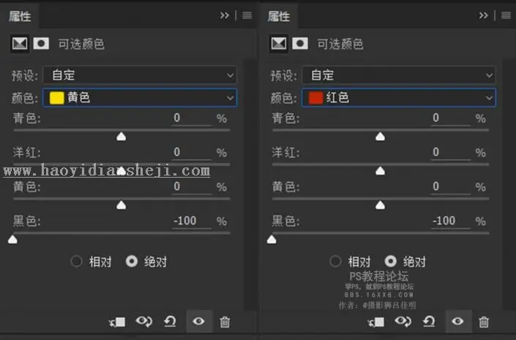The width and height of the screenshot is (516, 340).
Task: Delete adjustment layer in left panel
Action: (x=225, y=322)
